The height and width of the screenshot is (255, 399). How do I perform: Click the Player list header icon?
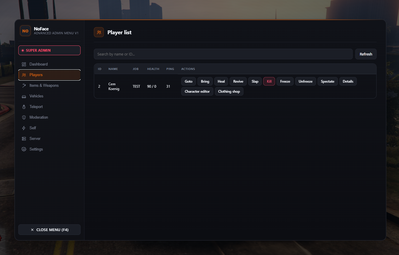coord(99,32)
